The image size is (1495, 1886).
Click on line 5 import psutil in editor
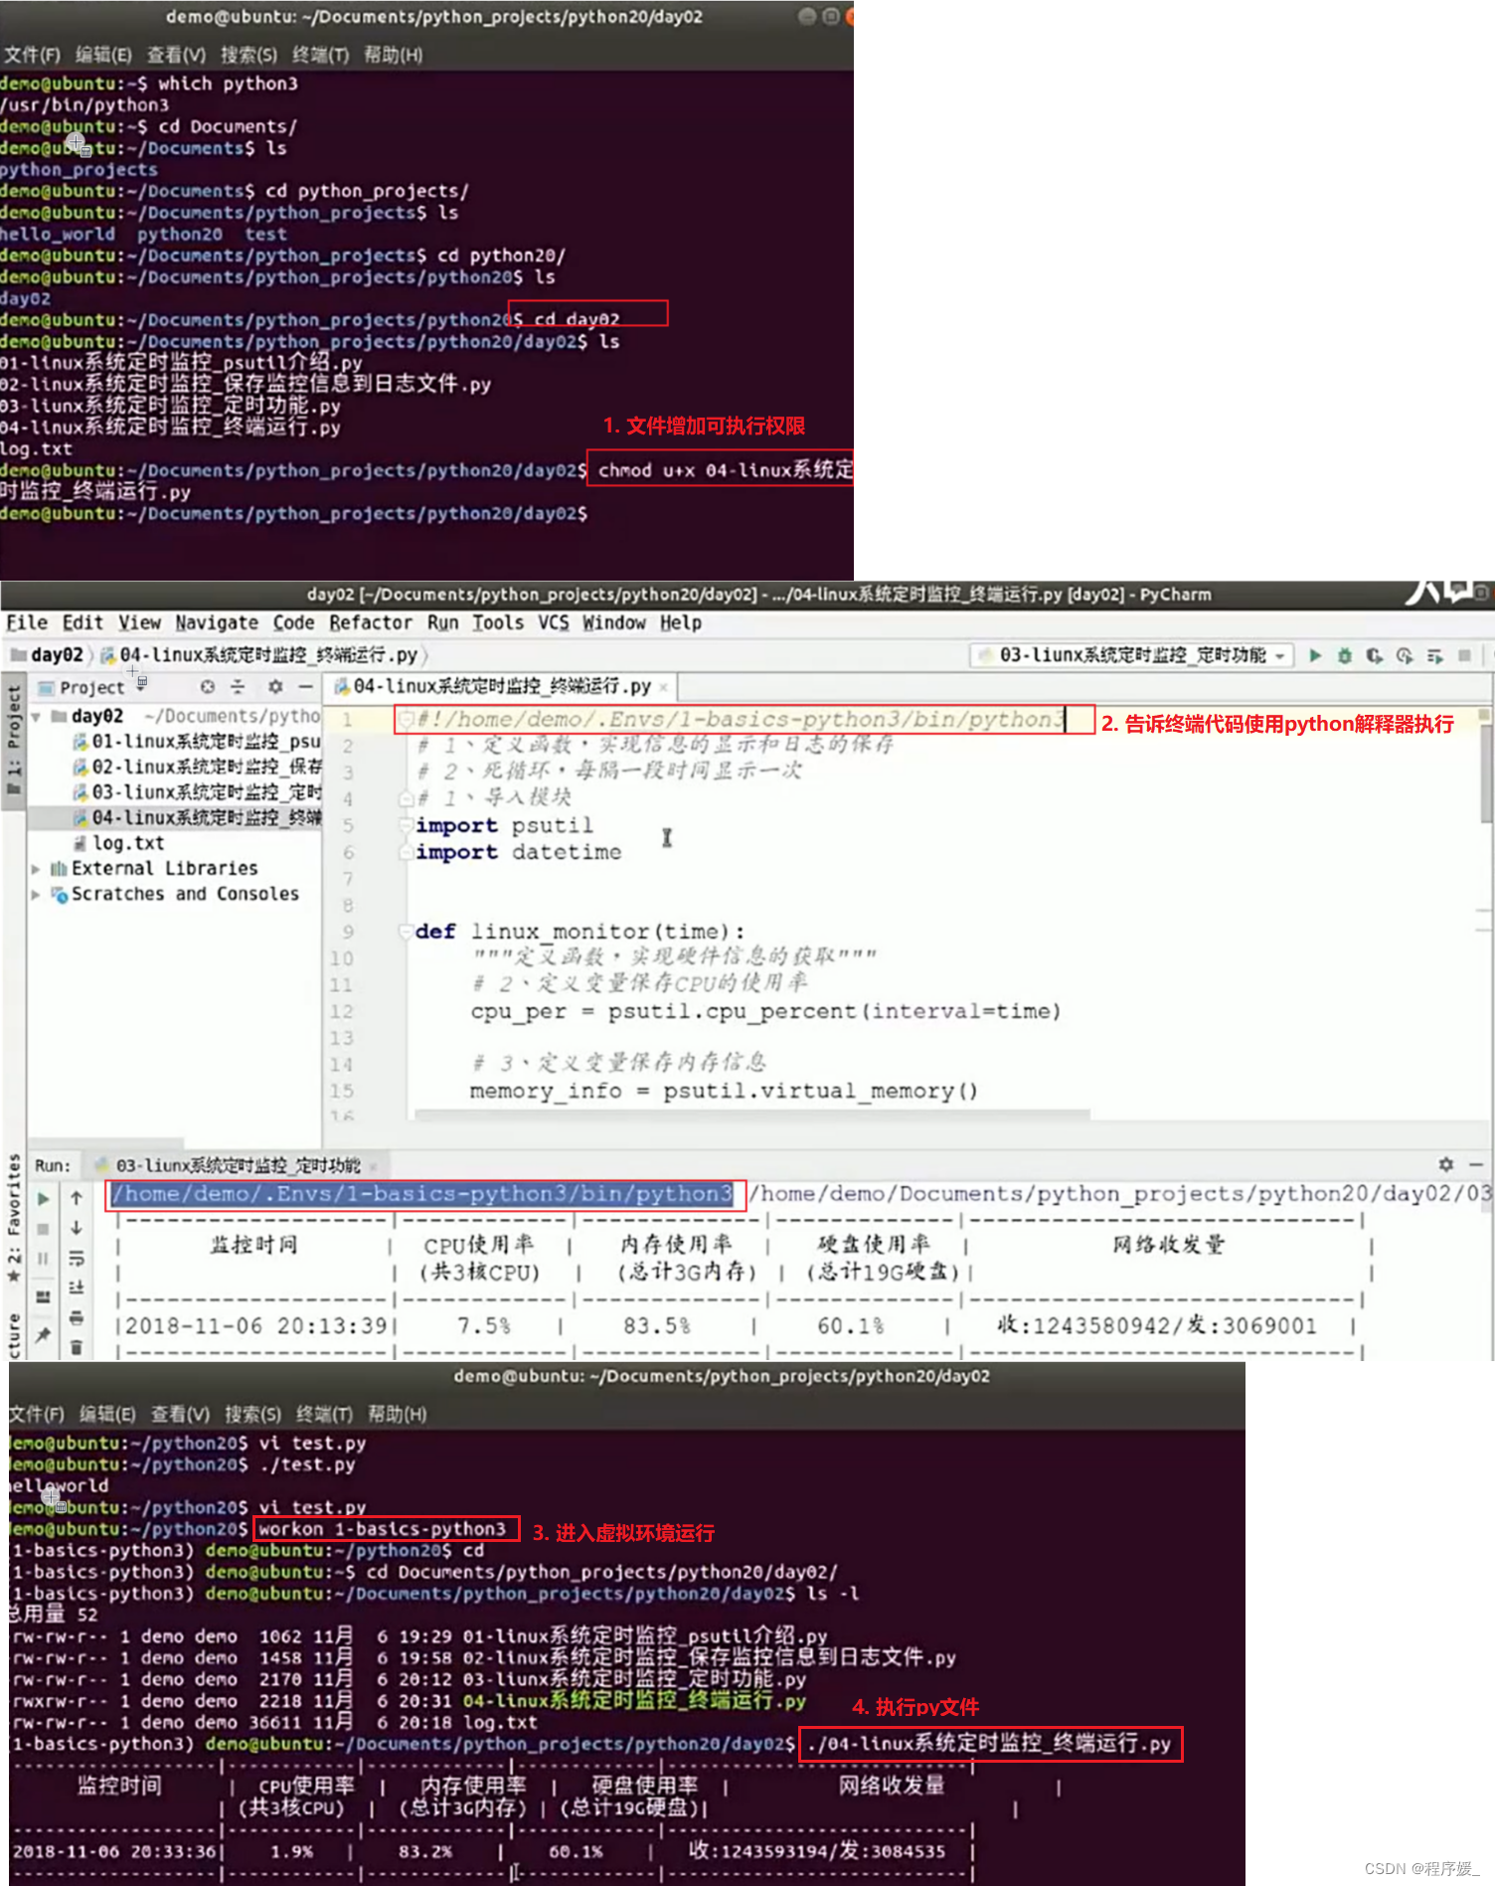[x=505, y=825]
